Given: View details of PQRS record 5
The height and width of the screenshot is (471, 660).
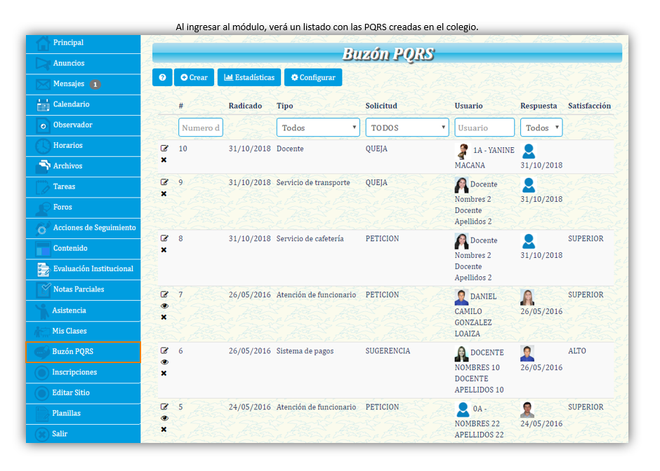Looking at the screenshot, I should click(x=164, y=418).
